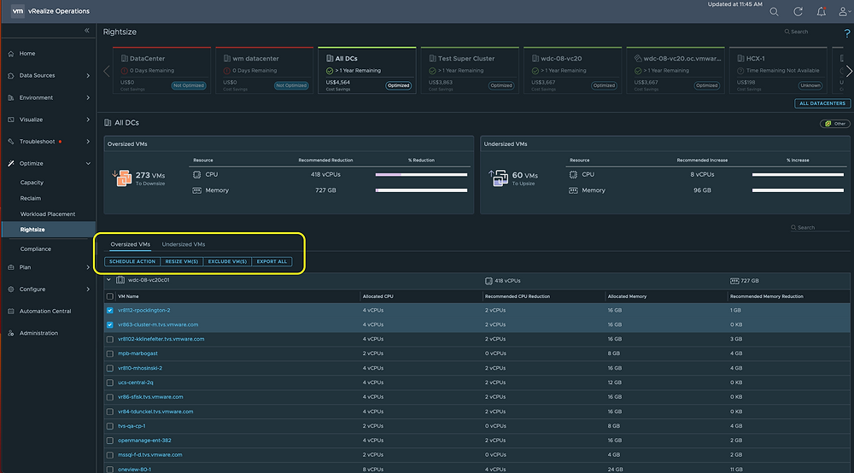Screen dimensions: 854x473
Task: Click the Environment sidebar icon
Action: tap(11, 98)
